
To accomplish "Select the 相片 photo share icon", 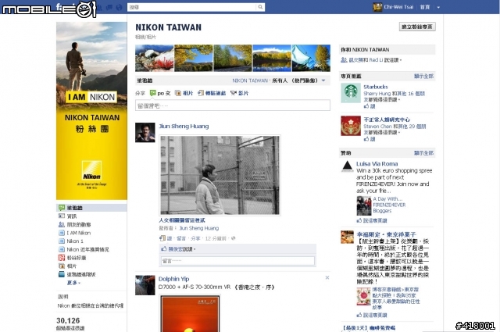I will click(178, 93).
